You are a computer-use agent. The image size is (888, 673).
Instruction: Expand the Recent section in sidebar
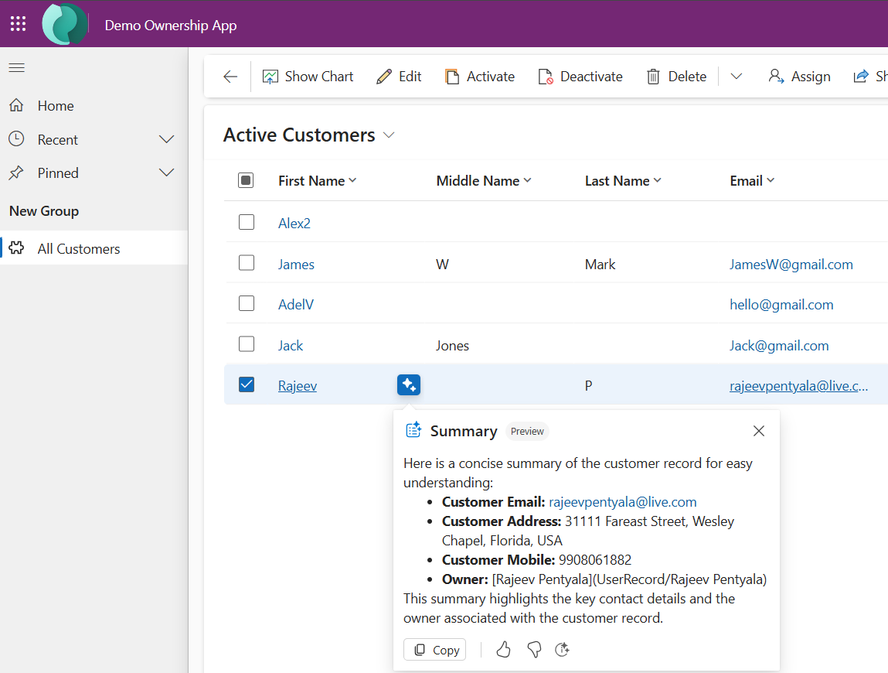pos(166,140)
